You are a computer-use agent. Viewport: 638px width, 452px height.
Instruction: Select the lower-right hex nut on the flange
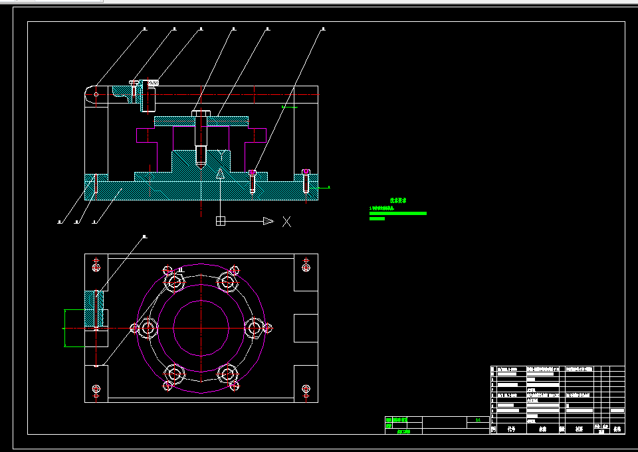pyautogui.click(x=227, y=374)
